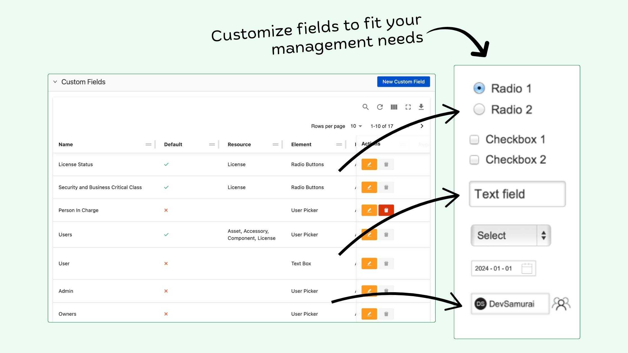Screen dimensions: 628x353
Task: Select the Radio 1 option
Action: pyautogui.click(x=479, y=88)
